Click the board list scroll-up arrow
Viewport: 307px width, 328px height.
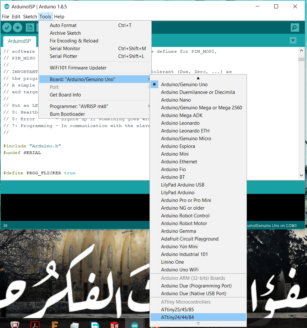(x=198, y=78)
